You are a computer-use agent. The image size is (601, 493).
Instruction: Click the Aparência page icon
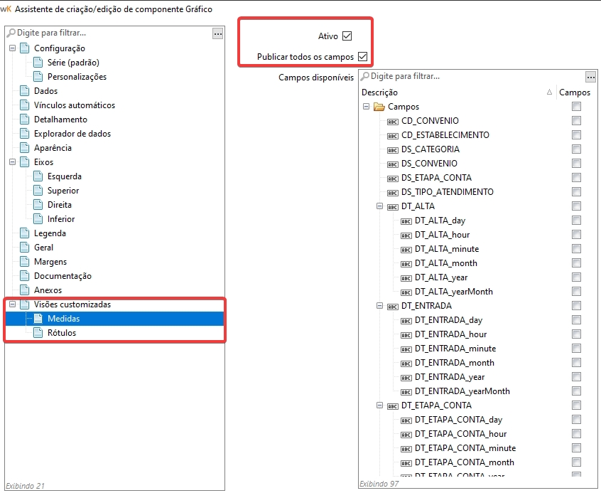(x=25, y=148)
